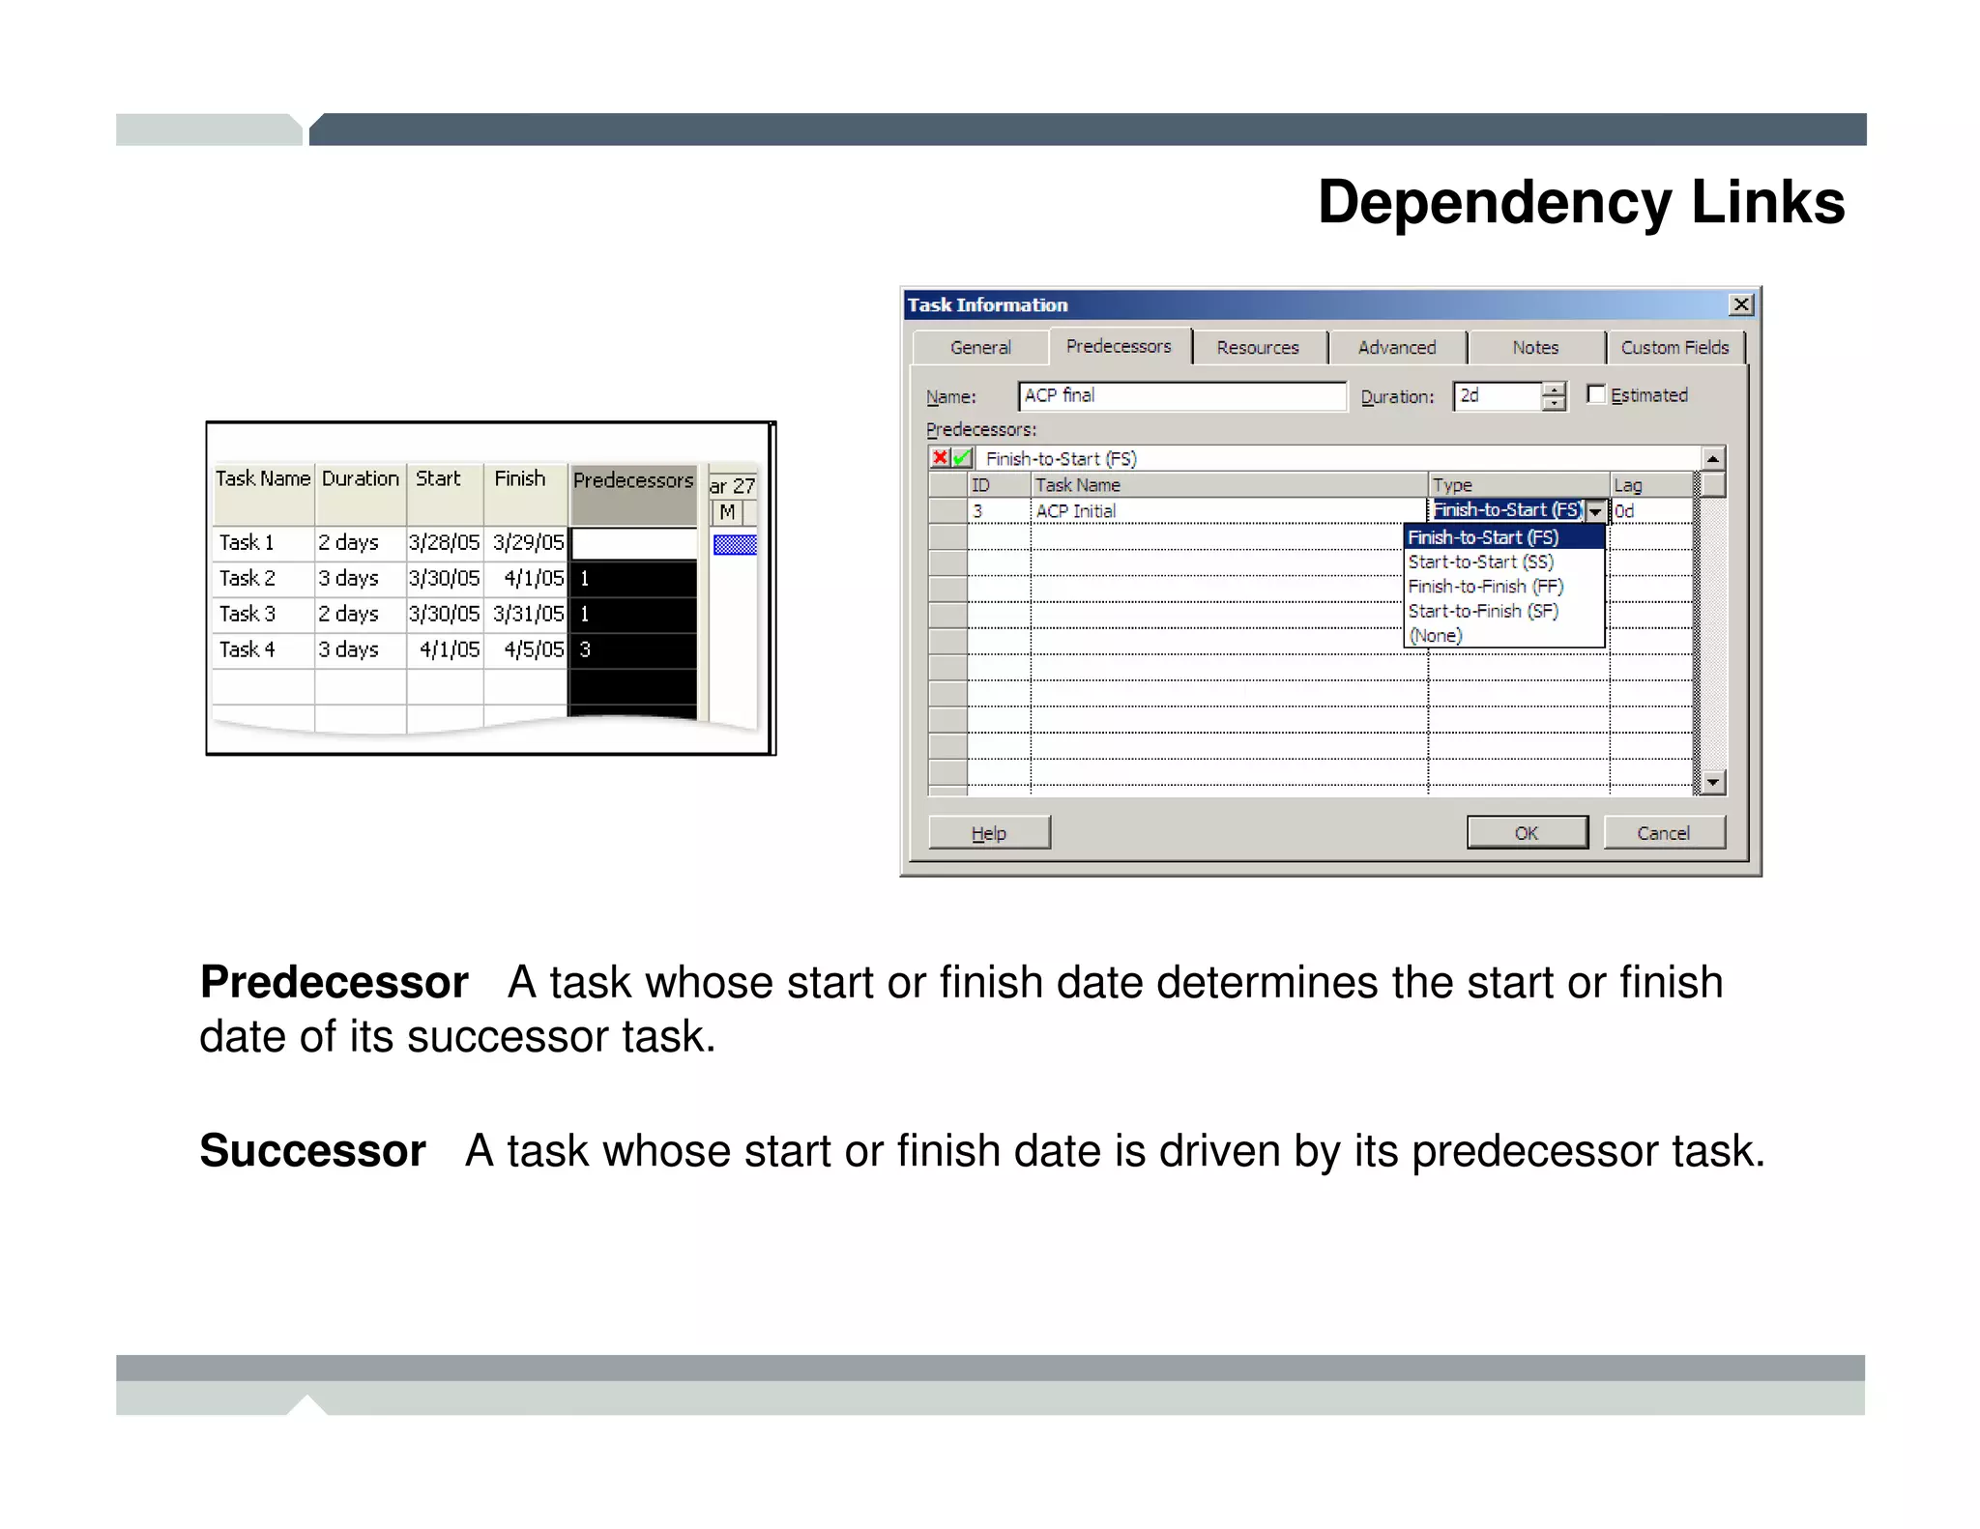Click the ID cell containing 3
Screen dimensions: 1980x1529
tap(999, 511)
